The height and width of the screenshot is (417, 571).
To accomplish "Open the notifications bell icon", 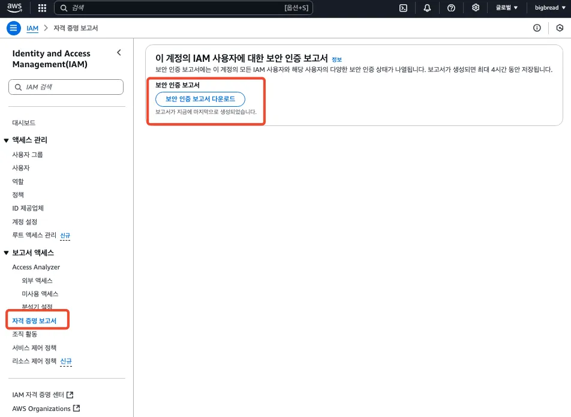I will pos(427,8).
